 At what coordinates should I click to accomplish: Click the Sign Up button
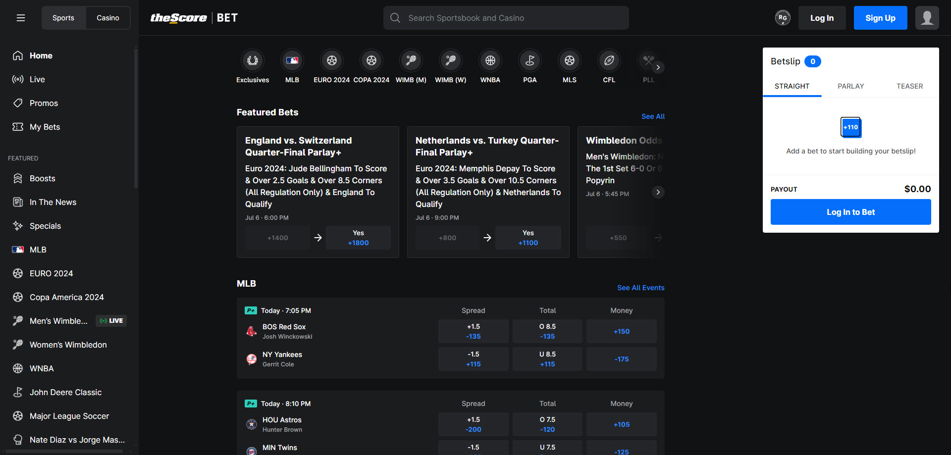(x=880, y=18)
